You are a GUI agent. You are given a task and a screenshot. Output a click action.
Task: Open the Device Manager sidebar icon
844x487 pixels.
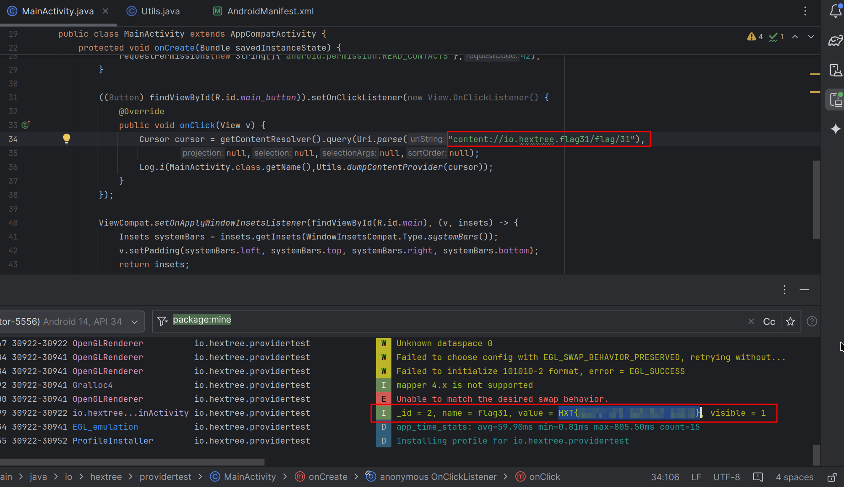(x=835, y=70)
